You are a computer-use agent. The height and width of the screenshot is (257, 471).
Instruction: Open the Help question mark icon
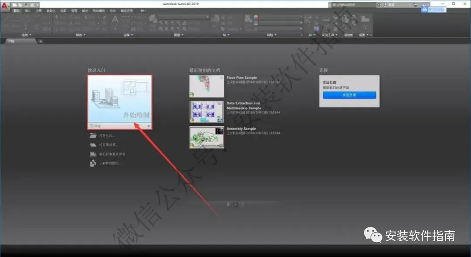click(424, 5)
